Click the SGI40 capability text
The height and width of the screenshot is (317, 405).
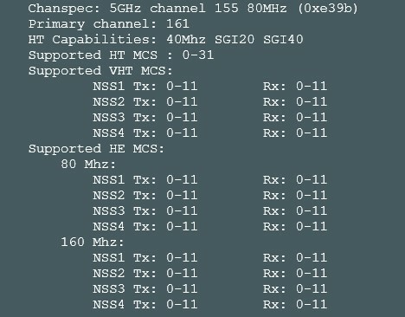283,40
